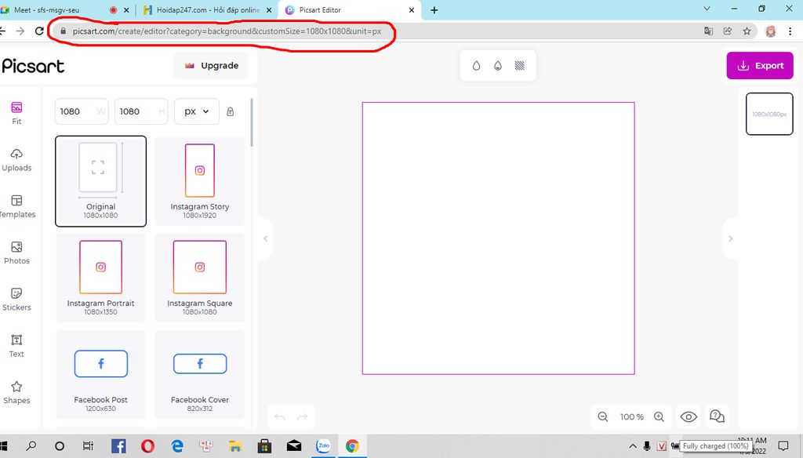Choose the Facebook Post size preset
This screenshot has width=803, height=458.
pyautogui.click(x=101, y=375)
